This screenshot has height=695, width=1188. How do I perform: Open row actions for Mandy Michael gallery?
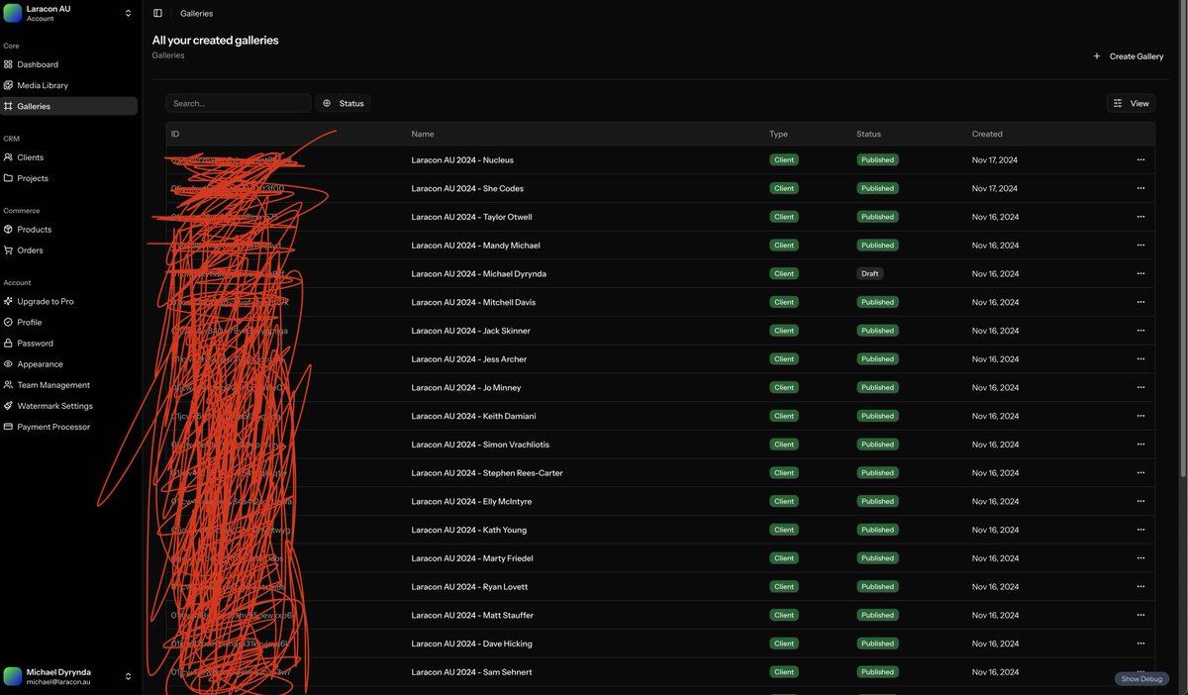coord(1140,246)
